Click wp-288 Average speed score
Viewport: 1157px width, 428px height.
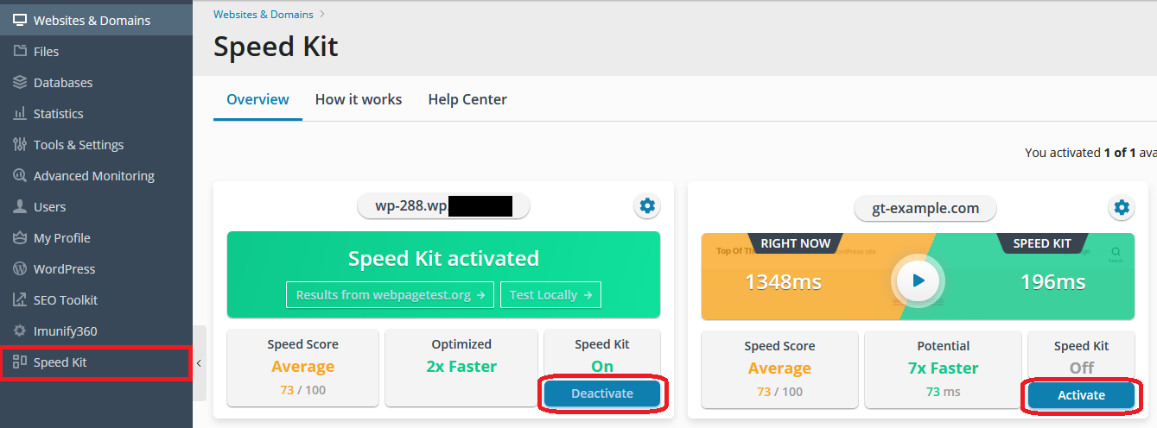302,367
